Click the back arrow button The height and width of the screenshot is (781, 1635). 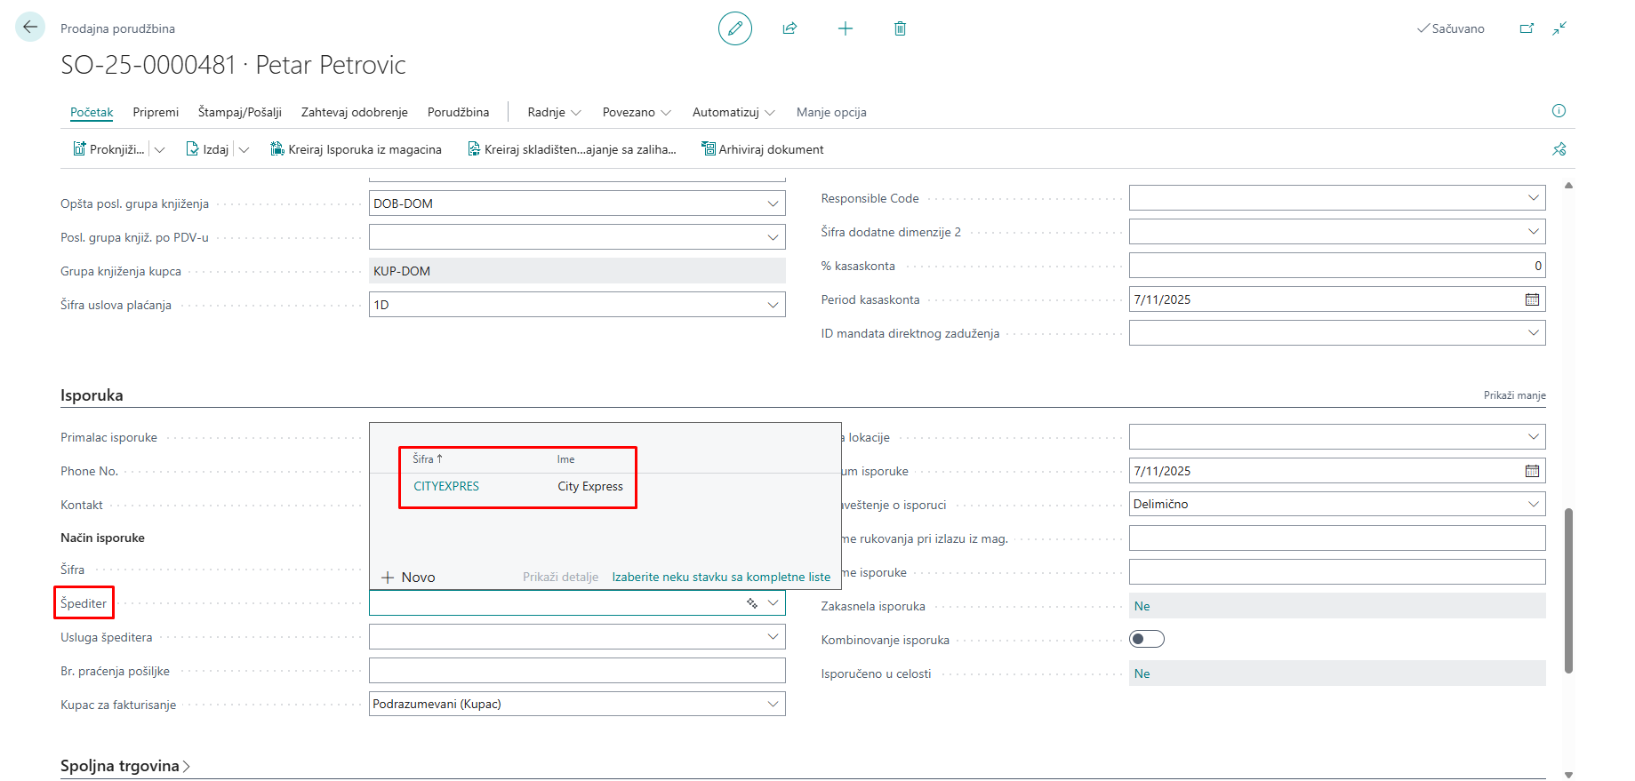(x=30, y=28)
